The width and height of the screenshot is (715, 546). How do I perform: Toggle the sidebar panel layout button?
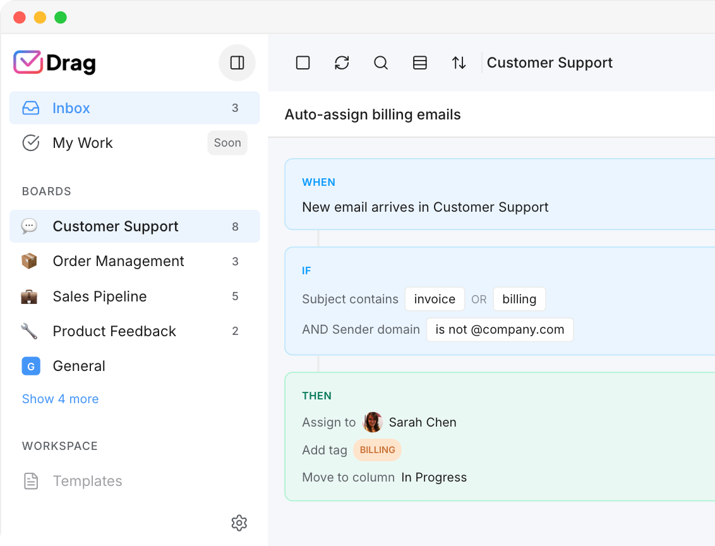tap(237, 63)
